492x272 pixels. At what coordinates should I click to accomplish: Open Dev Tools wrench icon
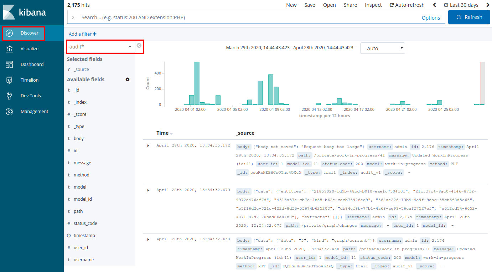10,96
